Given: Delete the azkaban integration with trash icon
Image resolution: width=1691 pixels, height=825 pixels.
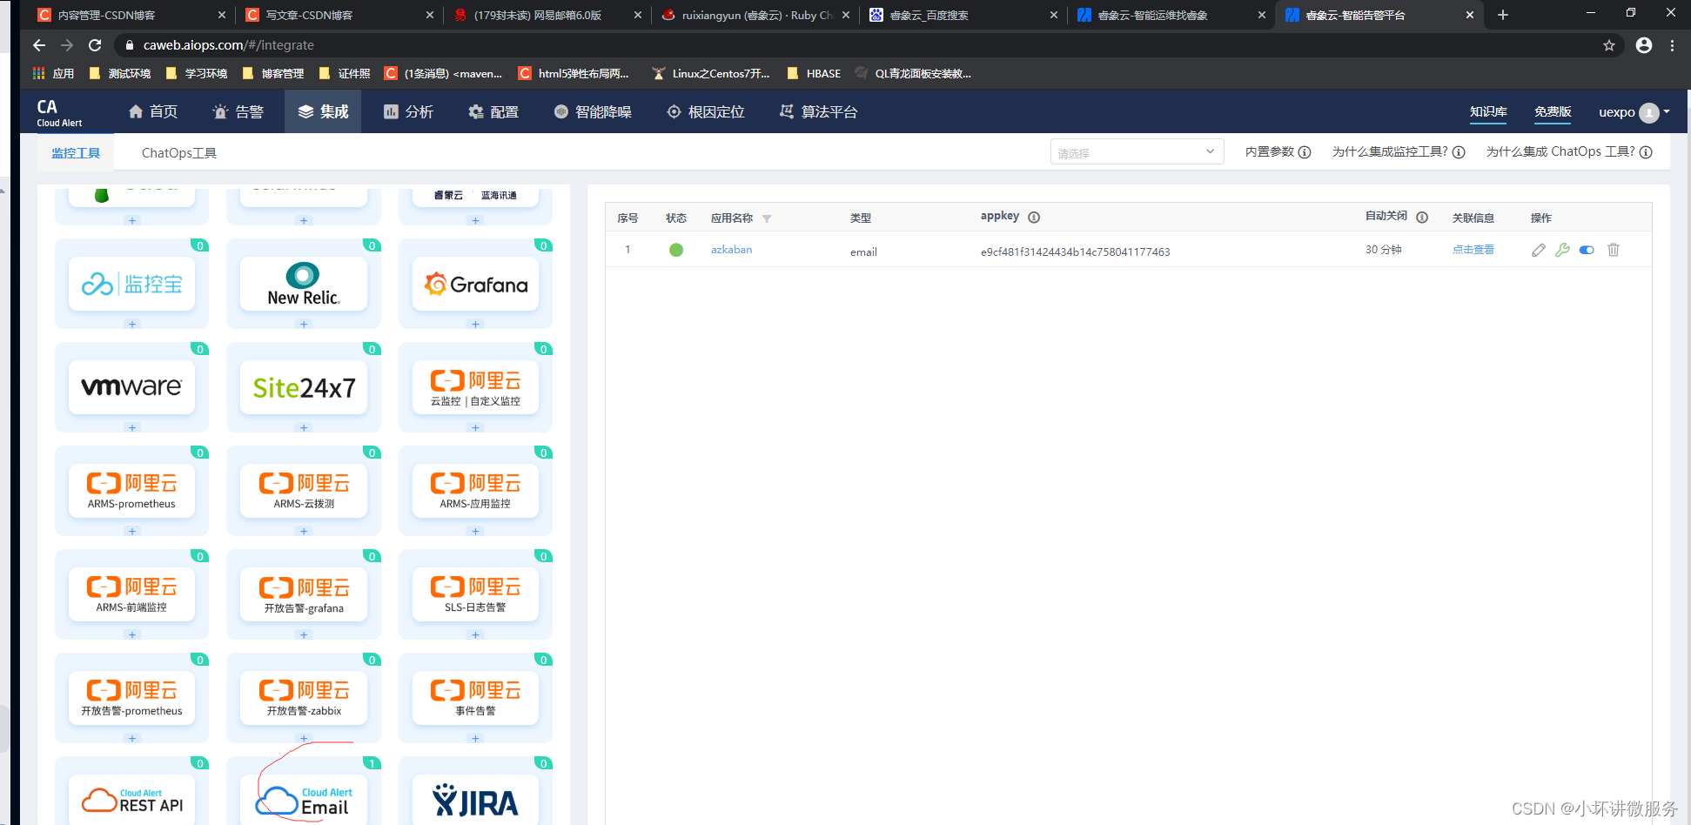Looking at the screenshot, I should pyautogui.click(x=1614, y=250).
